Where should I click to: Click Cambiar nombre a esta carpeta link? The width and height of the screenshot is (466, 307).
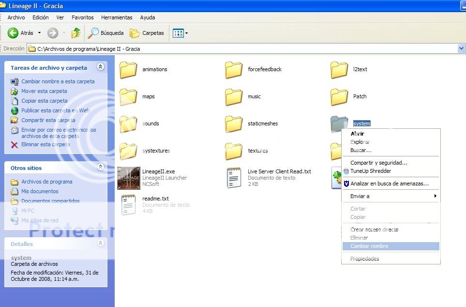(x=58, y=81)
